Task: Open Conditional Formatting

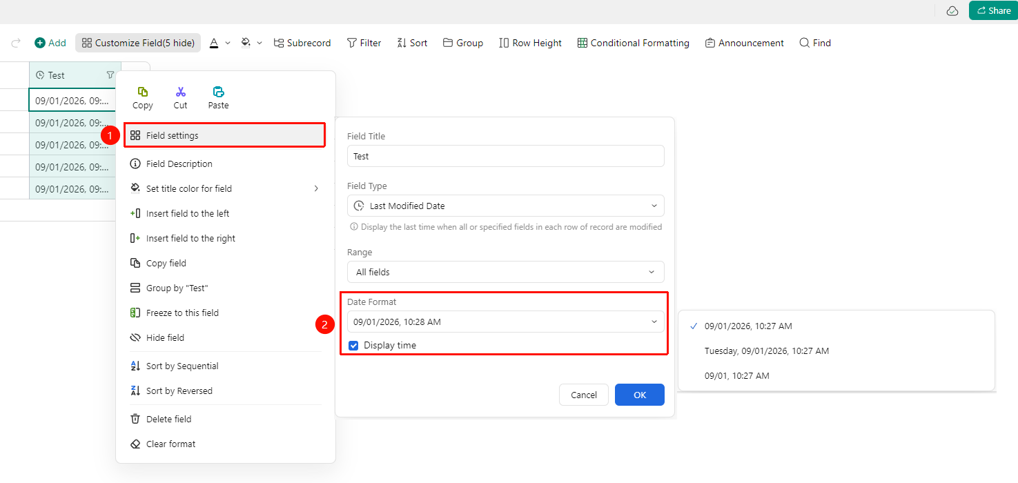Action: point(633,43)
